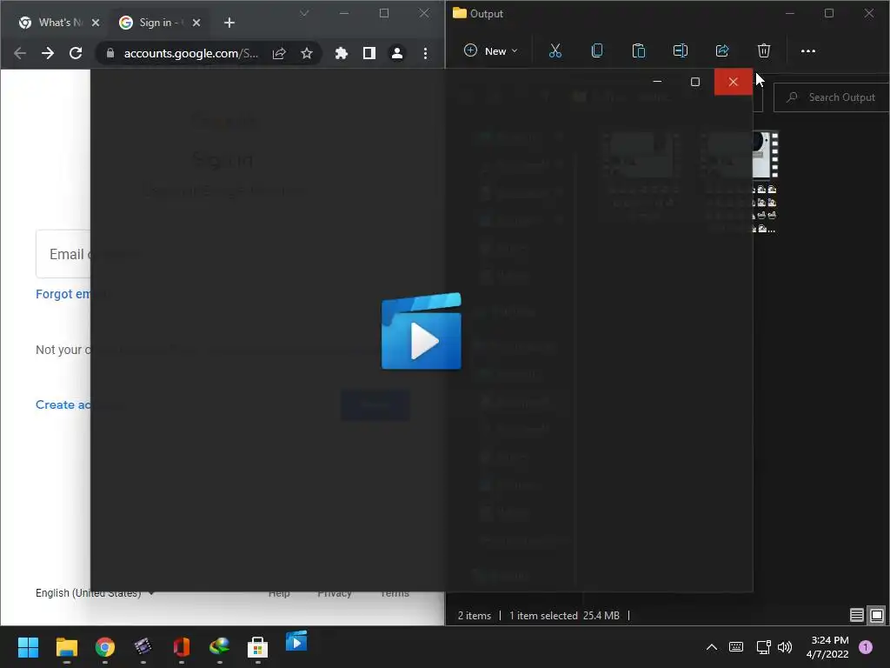The height and width of the screenshot is (668, 890).
Task: Go back in Chrome
Action: pyautogui.click(x=20, y=53)
